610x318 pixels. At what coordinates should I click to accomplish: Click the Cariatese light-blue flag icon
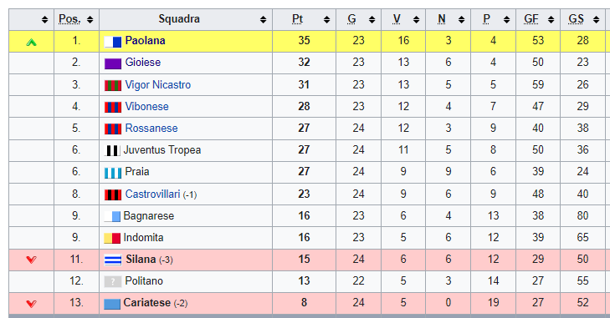pos(112,304)
